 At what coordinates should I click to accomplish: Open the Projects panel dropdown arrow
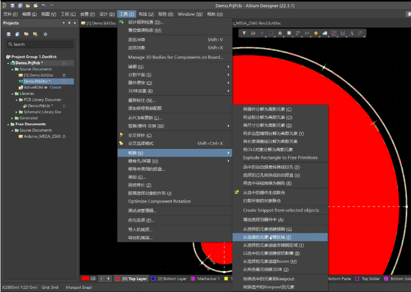click(x=64, y=23)
